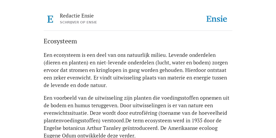Open Redactie Ensie author name
276x138 pixels.
[77, 16]
